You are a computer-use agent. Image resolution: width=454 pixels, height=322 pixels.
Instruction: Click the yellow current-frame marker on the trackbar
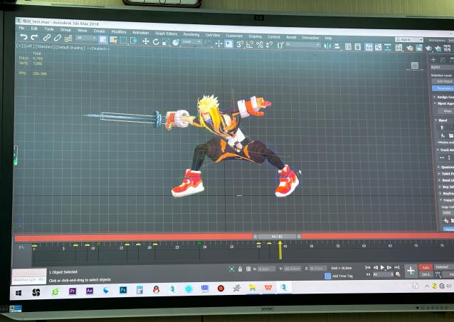[x=280, y=250]
